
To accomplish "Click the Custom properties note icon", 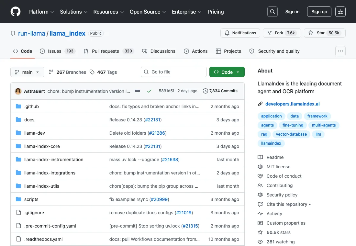I will pos(260,223).
